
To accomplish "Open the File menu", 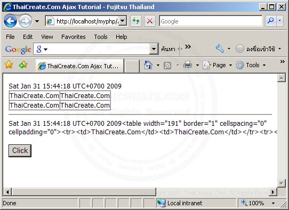I will [x=10, y=37].
